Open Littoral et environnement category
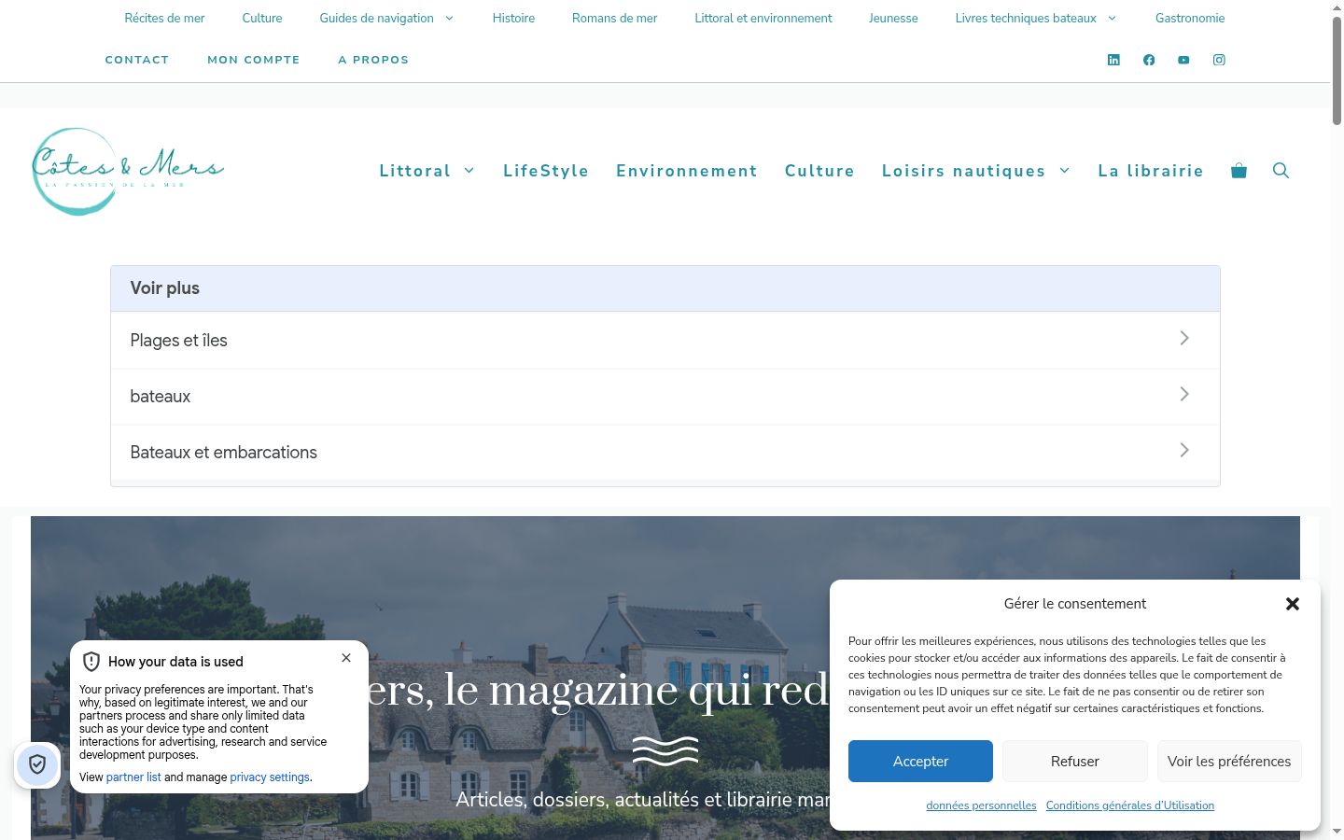 click(763, 18)
